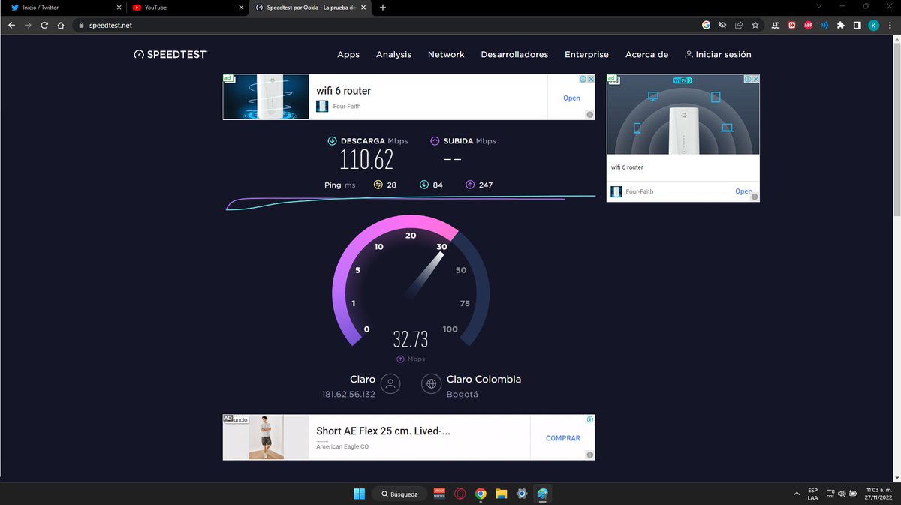Open Settings gear app from taskbar
This screenshot has width=901, height=505.
(522, 494)
